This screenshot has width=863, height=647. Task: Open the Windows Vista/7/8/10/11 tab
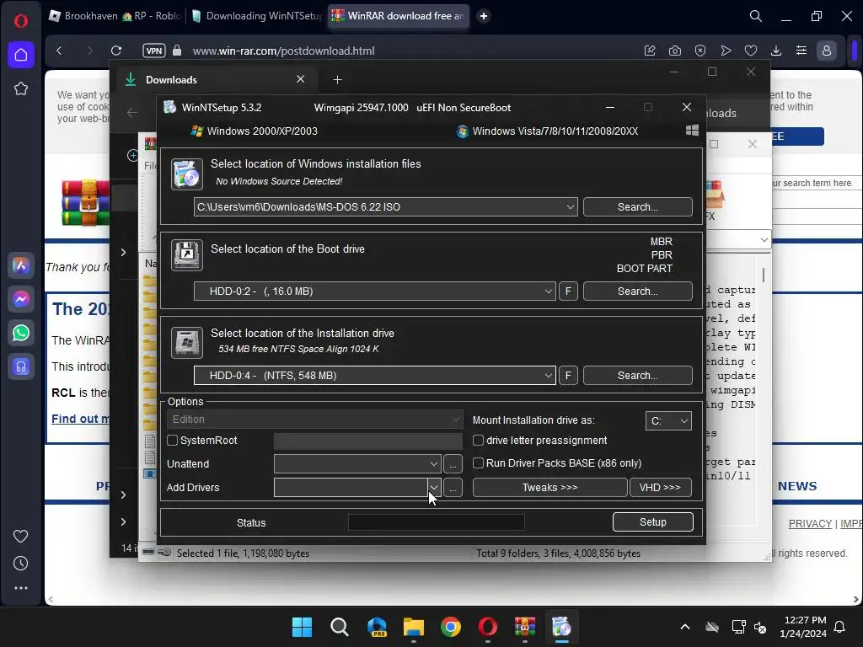[548, 131]
